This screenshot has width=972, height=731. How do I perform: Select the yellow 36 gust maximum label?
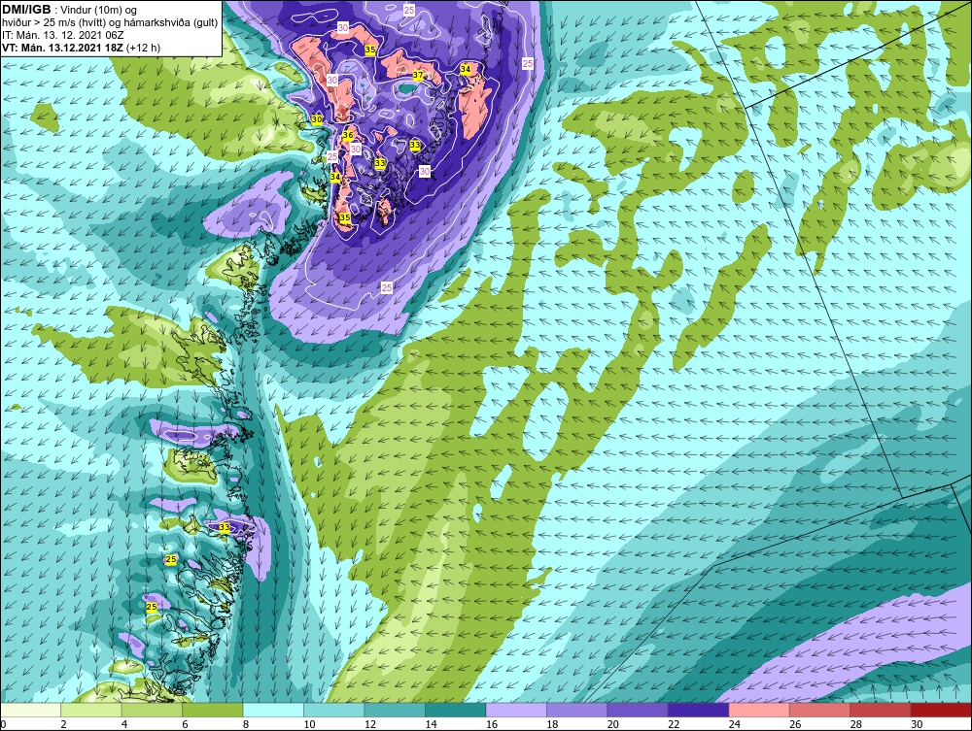click(x=348, y=135)
